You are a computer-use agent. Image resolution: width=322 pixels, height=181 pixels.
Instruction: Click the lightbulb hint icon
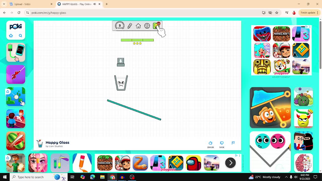(156, 26)
